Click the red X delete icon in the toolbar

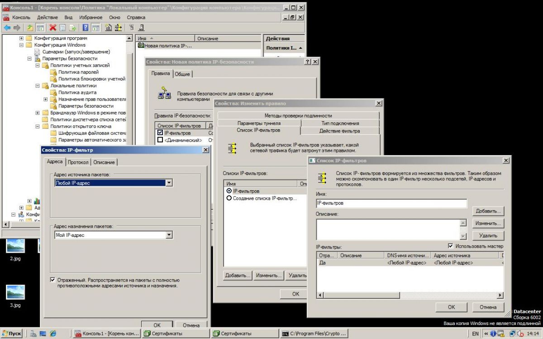tap(52, 27)
